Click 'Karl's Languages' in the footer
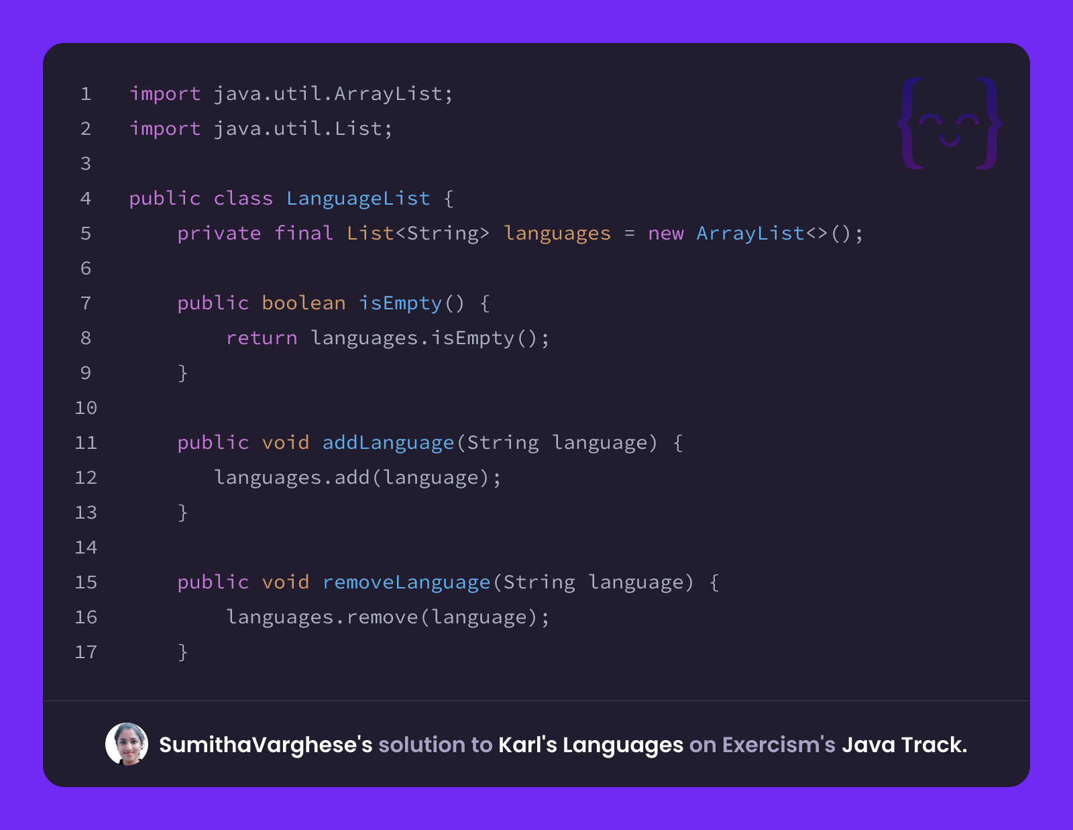The width and height of the screenshot is (1073, 830). (591, 745)
